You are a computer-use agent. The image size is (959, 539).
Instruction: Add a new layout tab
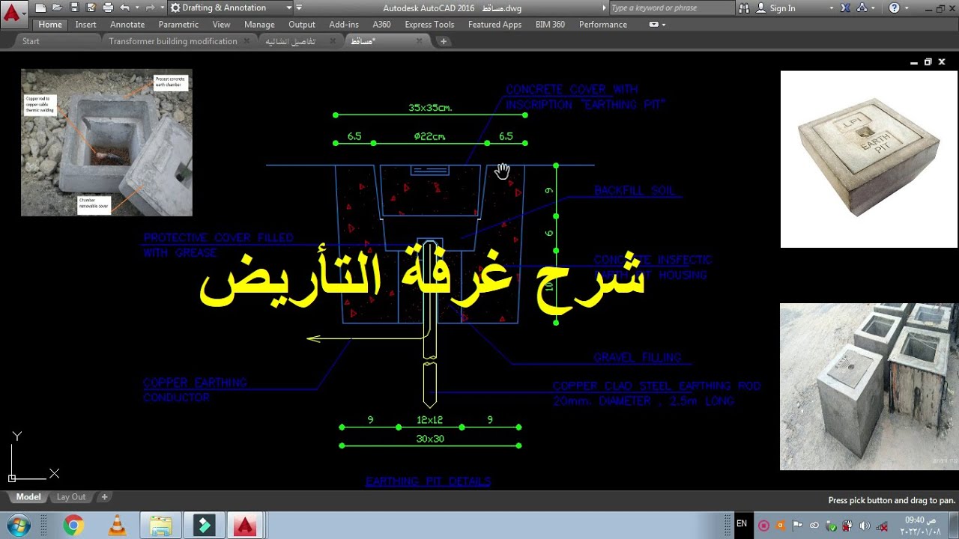(104, 497)
